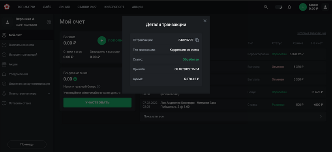
Task: Click the Запрошено к выплате value
Action: tap(94, 57)
